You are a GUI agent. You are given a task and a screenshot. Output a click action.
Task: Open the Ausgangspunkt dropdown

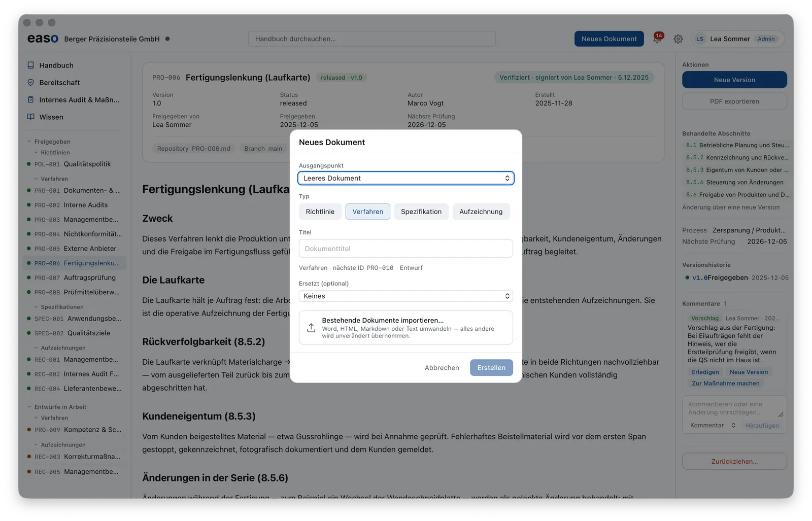click(406, 178)
